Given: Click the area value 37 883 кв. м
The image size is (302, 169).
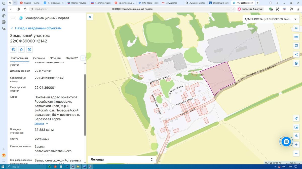Looking at the screenshot, I should point(44,130).
